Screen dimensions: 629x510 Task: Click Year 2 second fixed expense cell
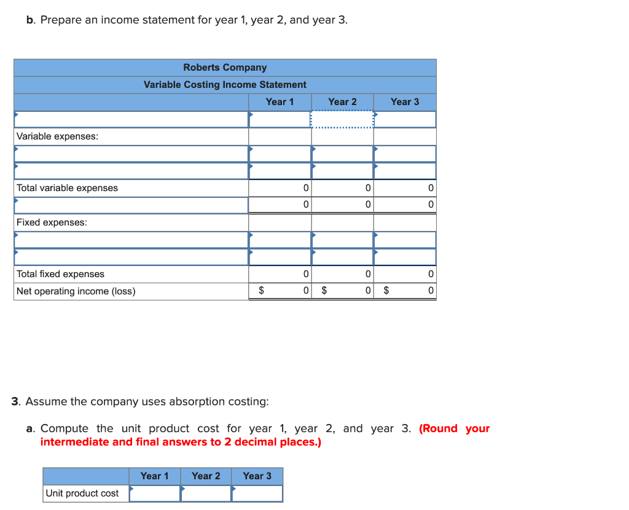tap(342, 257)
